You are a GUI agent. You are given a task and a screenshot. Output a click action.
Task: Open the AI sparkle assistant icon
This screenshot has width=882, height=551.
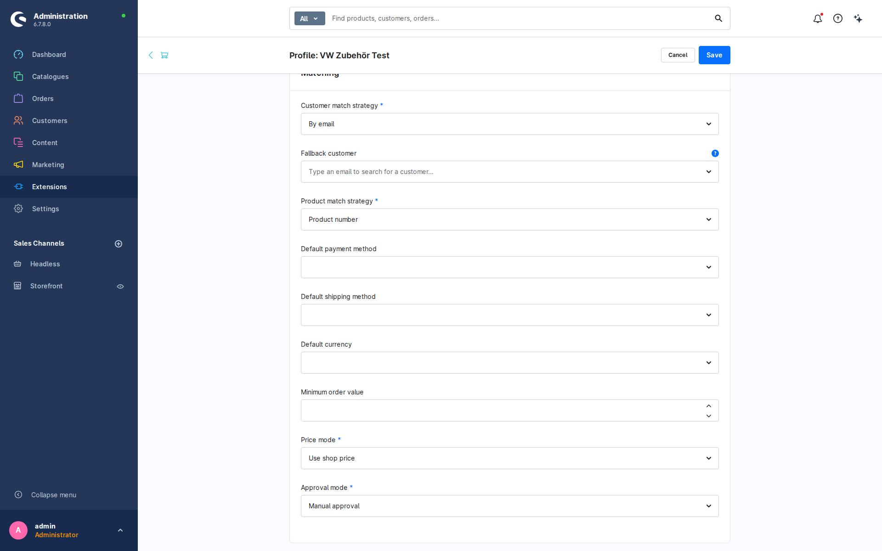858,18
